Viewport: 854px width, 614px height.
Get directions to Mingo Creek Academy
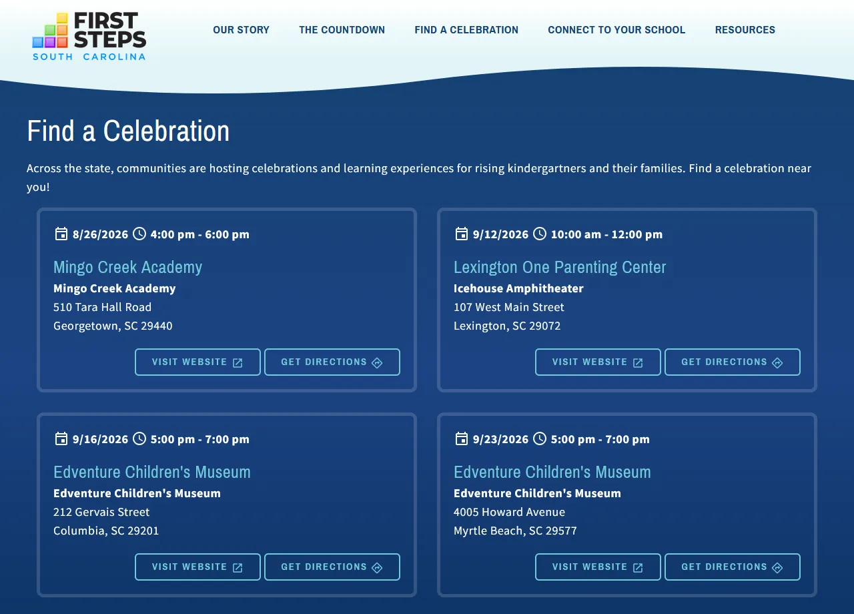click(332, 362)
